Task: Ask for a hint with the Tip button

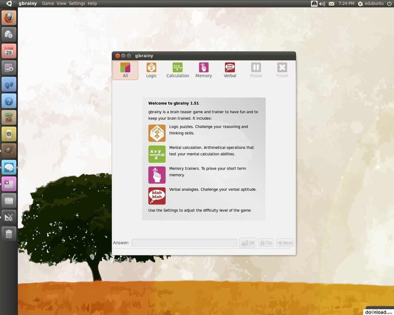Action: tap(266, 243)
